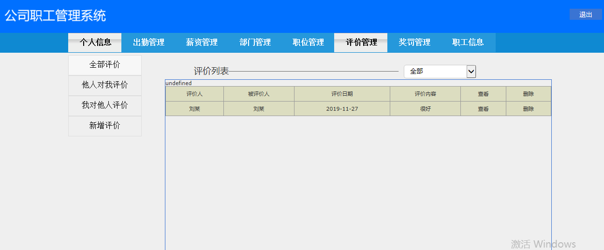Click the 查看 column header
This screenshot has width=604, height=250.
coord(483,94)
